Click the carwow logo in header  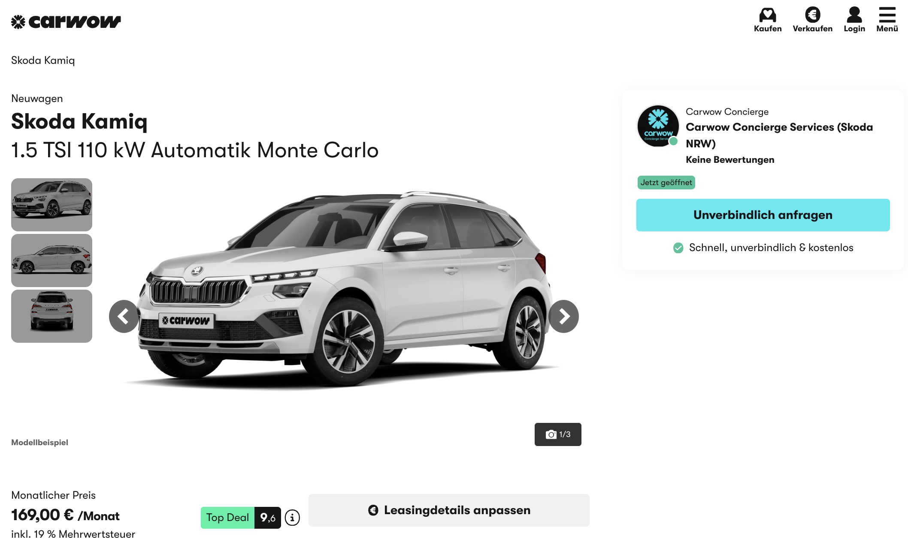coord(66,21)
